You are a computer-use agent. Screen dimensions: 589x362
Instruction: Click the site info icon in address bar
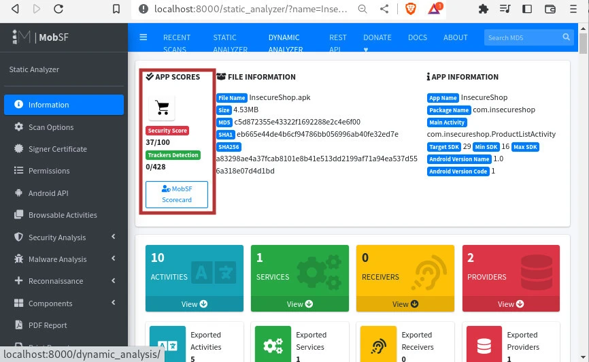(144, 9)
